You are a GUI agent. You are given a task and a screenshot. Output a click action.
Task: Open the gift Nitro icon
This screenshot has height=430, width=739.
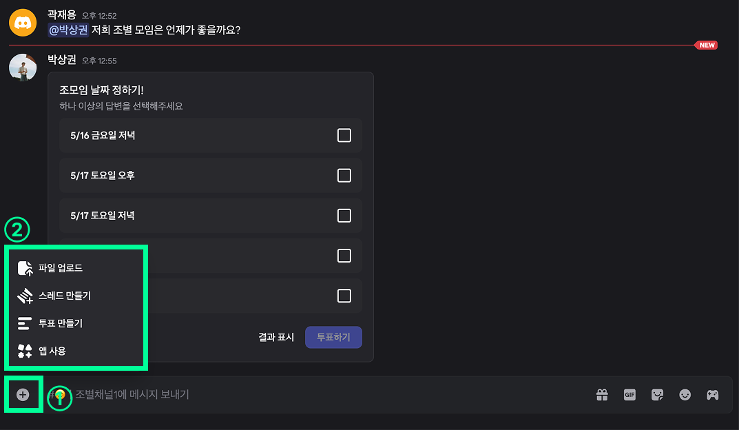click(x=602, y=395)
